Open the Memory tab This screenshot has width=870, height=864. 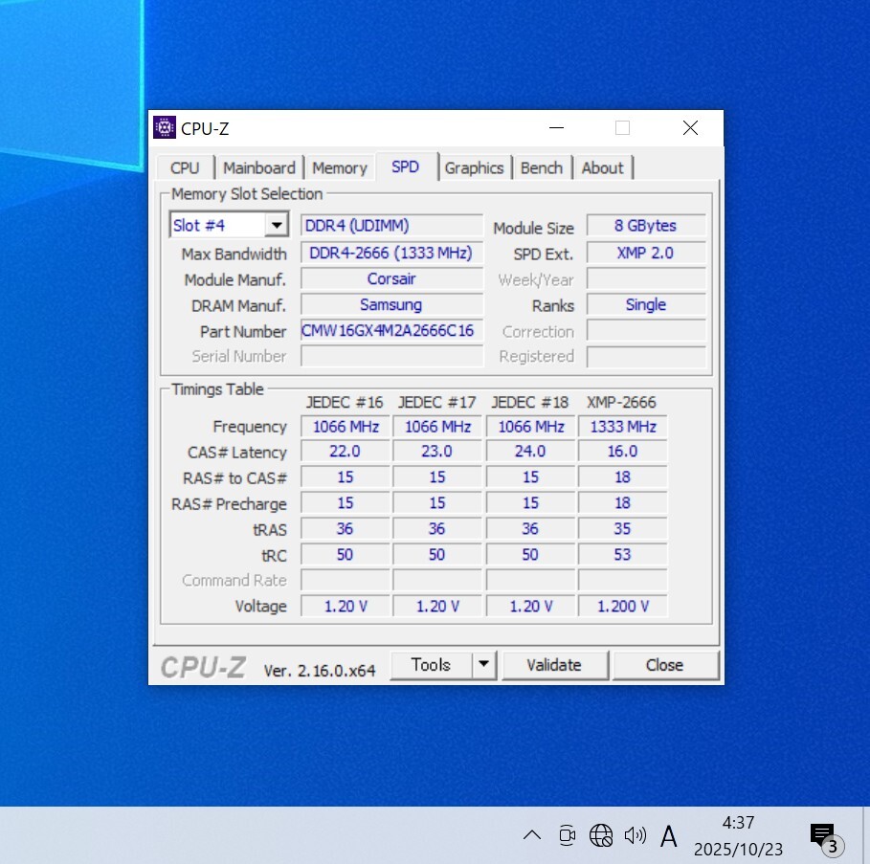pyautogui.click(x=340, y=168)
